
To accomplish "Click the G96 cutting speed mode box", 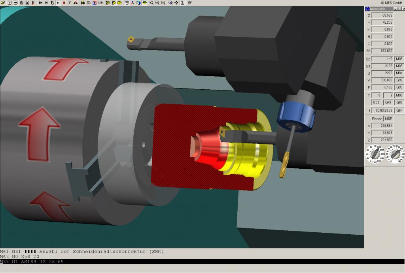I will coord(399,80).
